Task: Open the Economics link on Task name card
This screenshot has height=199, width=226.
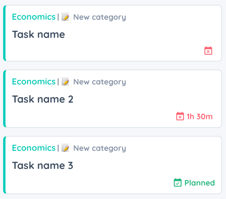Action: pos(34,17)
